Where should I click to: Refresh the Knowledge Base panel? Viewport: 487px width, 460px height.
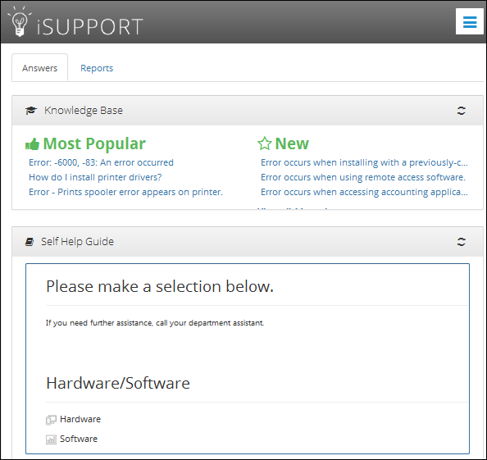point(462,111)
